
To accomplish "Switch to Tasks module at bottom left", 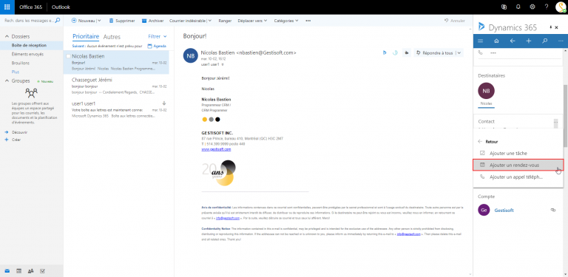I will (42, 270).
